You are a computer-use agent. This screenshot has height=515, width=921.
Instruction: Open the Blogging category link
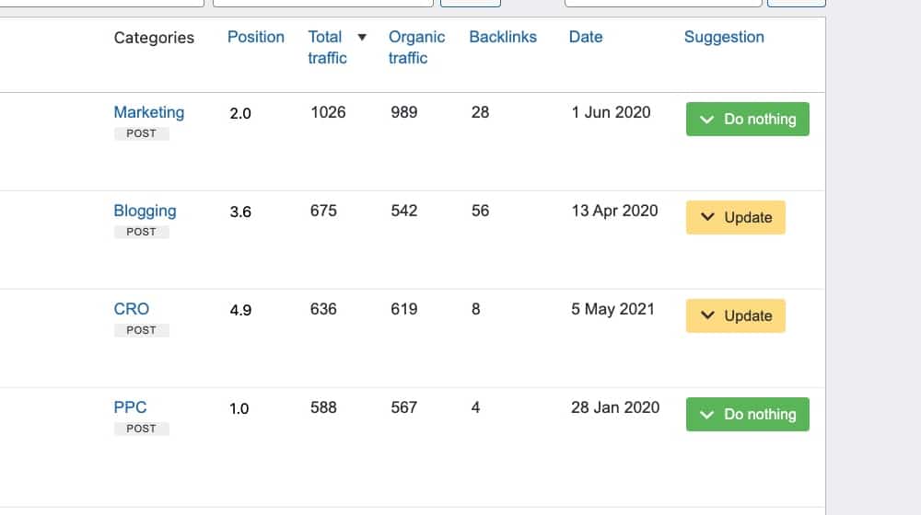(x=145, y=211)
